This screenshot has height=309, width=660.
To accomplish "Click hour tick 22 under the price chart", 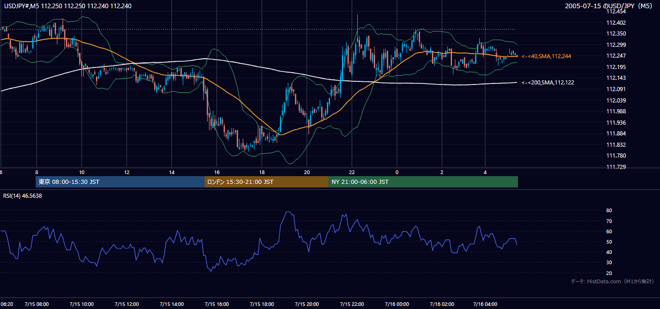I will 352,172.
